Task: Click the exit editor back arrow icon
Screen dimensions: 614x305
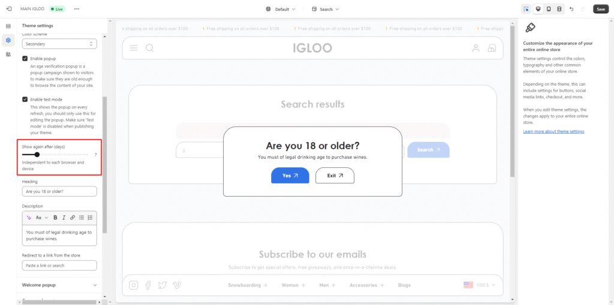Action: [8, 9]
